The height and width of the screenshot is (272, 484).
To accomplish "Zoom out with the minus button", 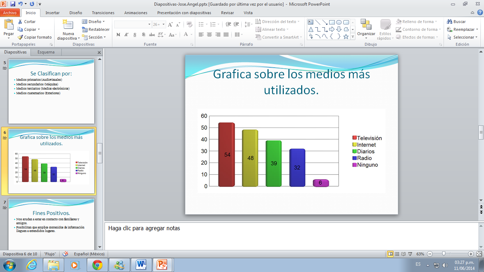I will coord(430,254).
